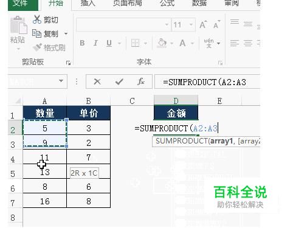Click cell B3 containing 2
Screen dimensions: 293x228
pyautogui.click(x=89, y=143)
